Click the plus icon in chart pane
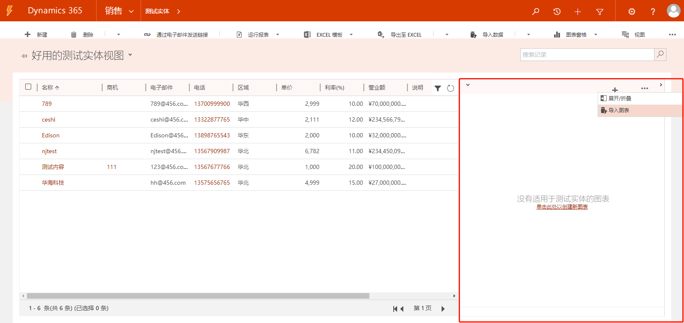Image resolution: width=684 pixels, height=323 pixels. point(615,90)
